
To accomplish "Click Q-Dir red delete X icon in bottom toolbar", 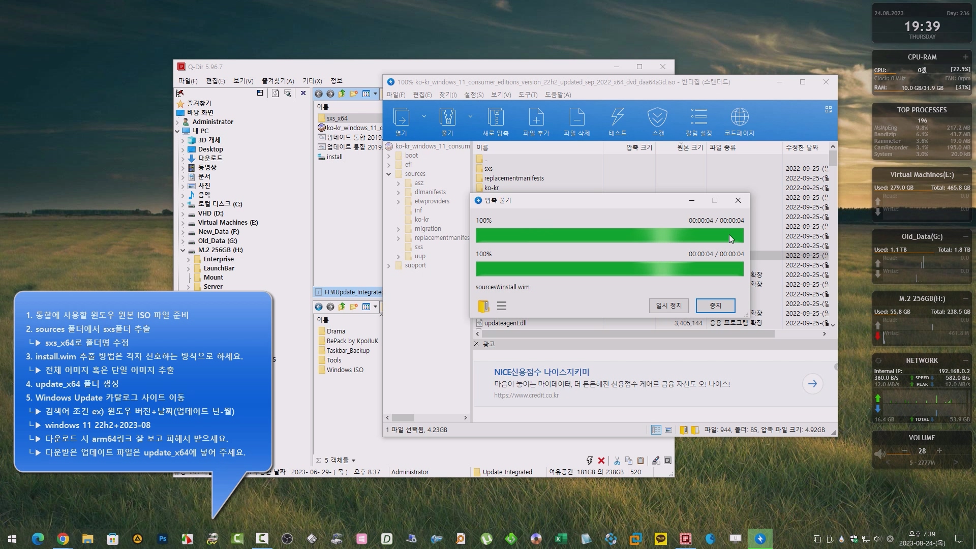I will pyautogui.click(x=601, y=461).
